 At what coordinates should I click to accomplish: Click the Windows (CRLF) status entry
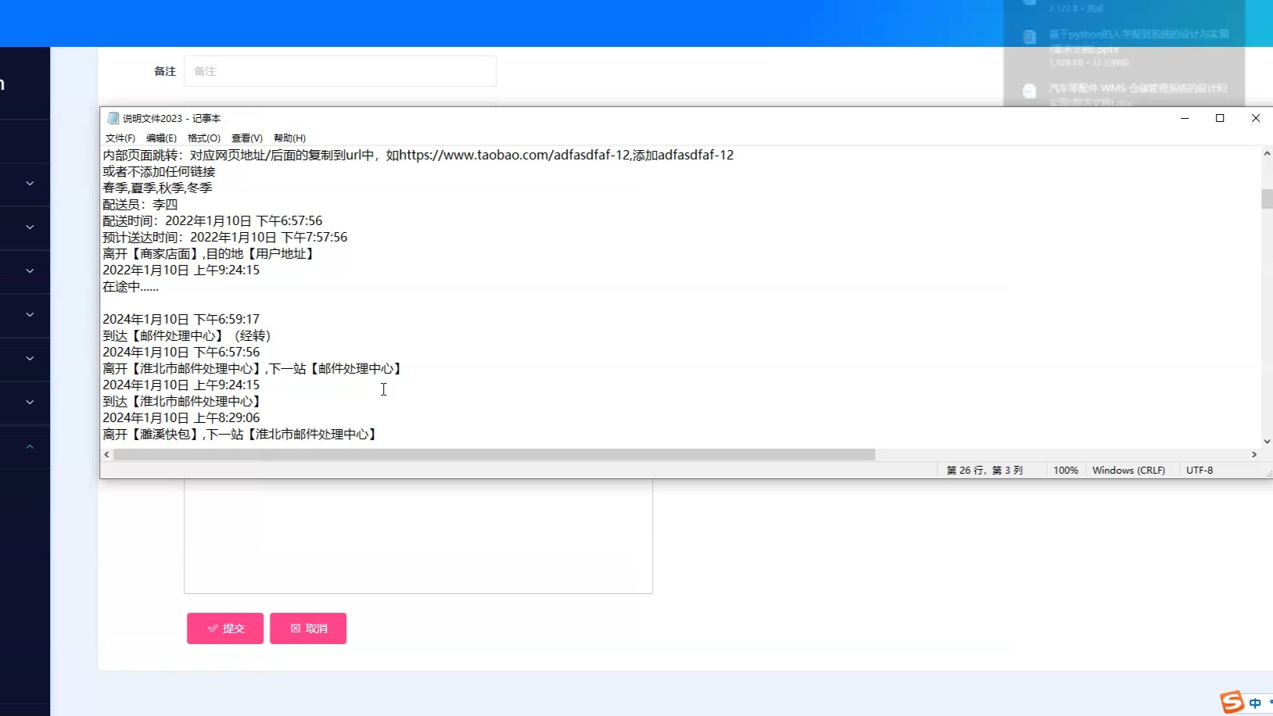(1128, 470)
